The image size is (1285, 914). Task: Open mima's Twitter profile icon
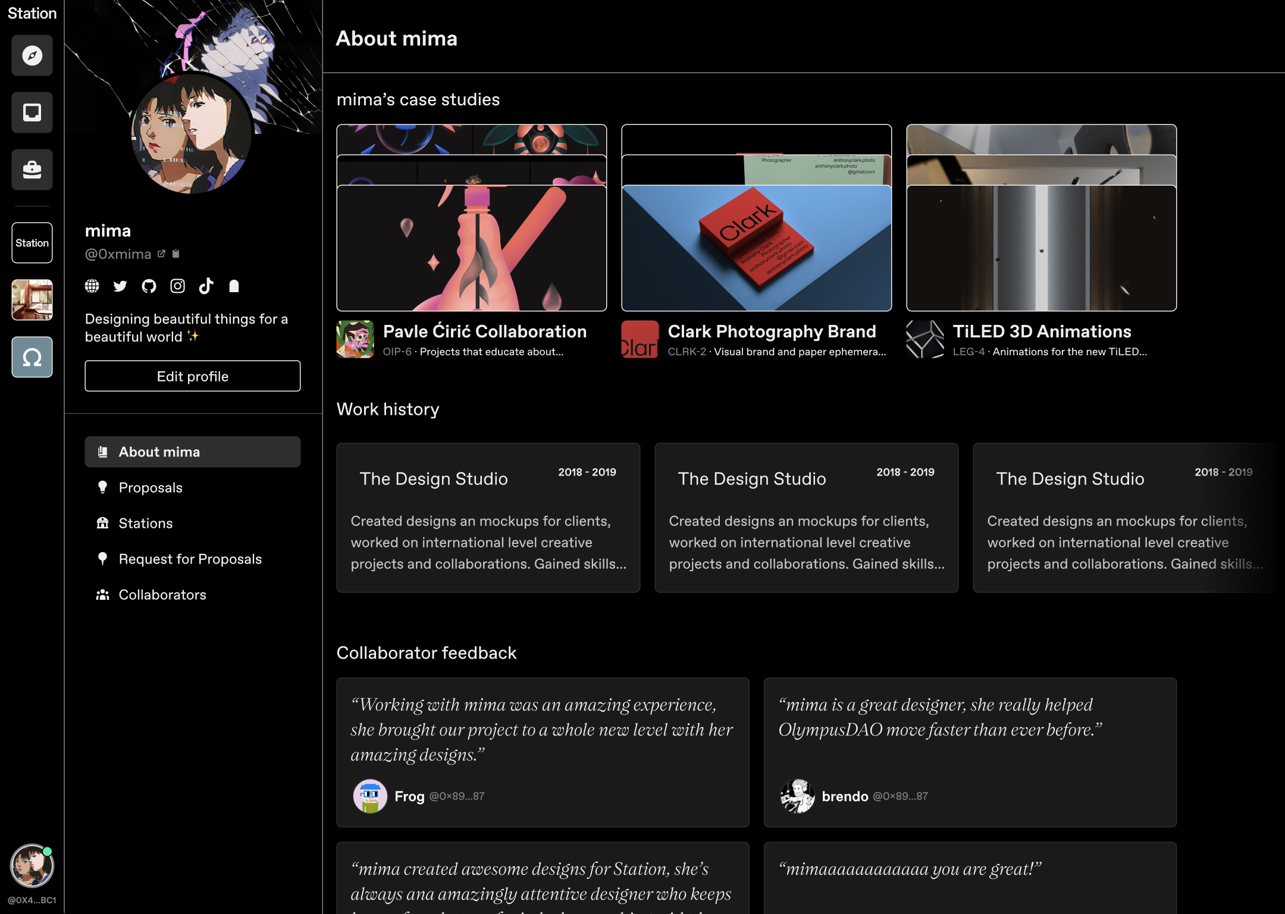[120, 286]
